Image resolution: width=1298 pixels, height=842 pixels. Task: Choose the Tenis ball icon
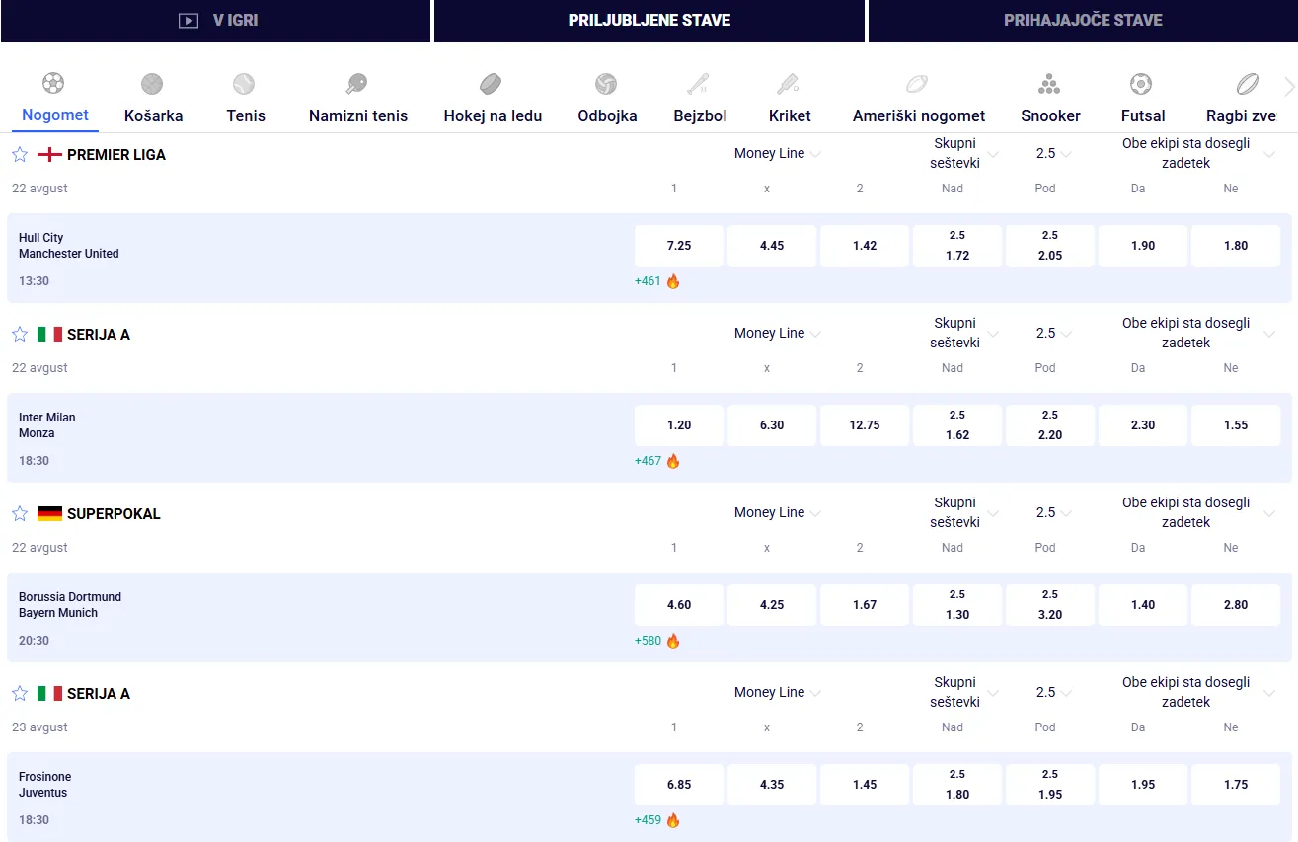tap(244, 84)
